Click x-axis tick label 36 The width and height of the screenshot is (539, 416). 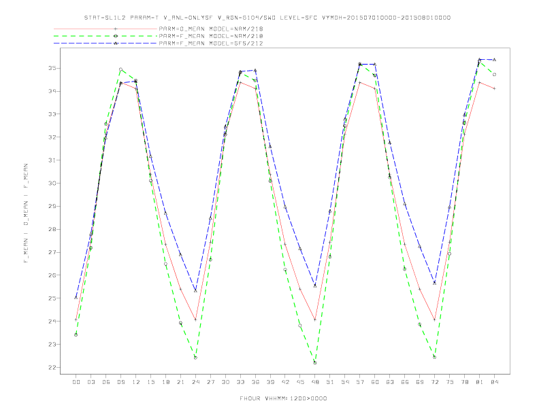pyautogui.click(x=255, y=382)
